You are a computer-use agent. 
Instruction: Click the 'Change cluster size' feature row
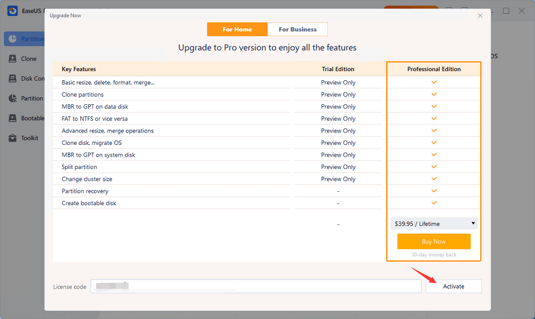(172, 179)
